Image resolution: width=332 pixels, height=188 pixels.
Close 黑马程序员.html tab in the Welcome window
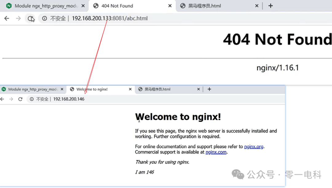198,89
